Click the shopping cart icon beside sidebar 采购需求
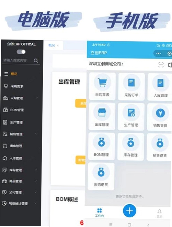The width and height of the screenshot is (172, 227). point(5,86)
